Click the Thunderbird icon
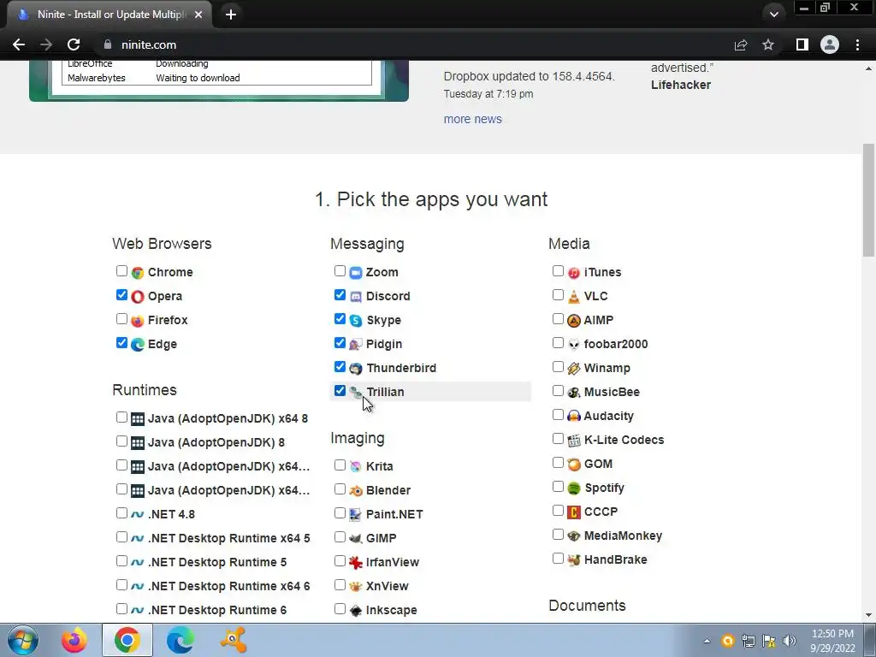This screenshot has width=876, height=657. click(356, 369)
